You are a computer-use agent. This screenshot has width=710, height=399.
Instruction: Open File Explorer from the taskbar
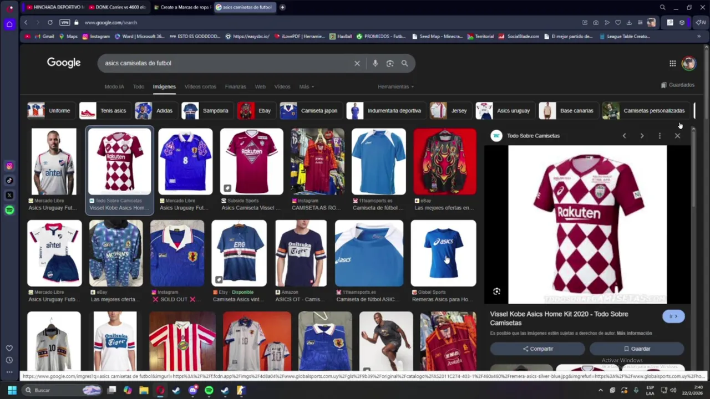point(144,390)
